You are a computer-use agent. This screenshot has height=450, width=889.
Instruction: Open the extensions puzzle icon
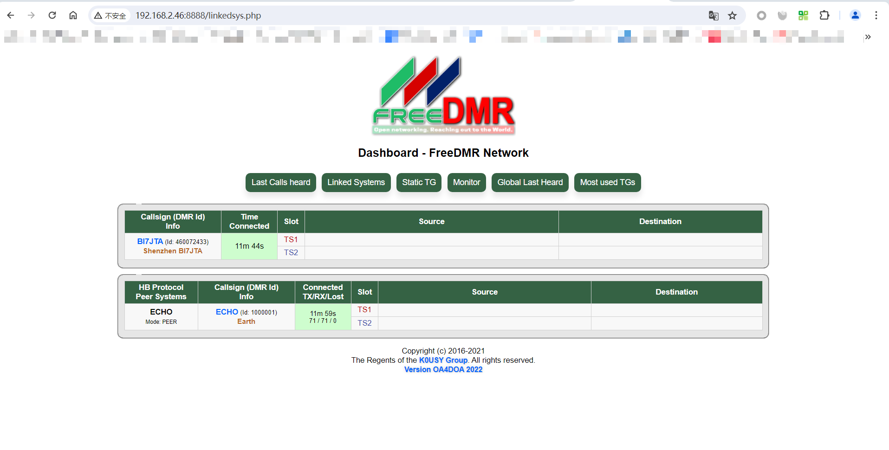tap(824, 15)
